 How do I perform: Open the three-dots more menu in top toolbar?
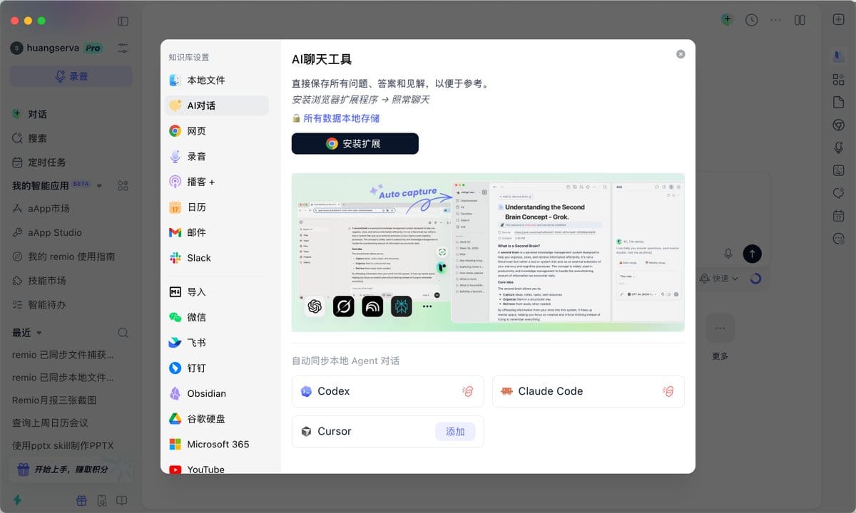(x=776, y=20)
